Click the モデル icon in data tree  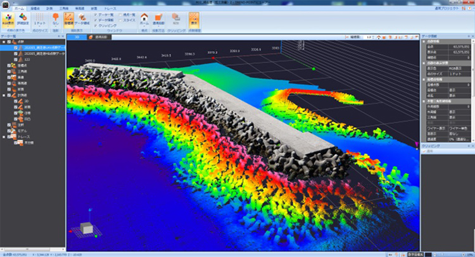click(x=14, y=131)
